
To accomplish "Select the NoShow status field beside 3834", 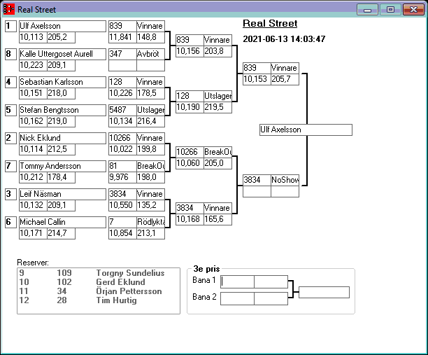I will tap(285, 180).
